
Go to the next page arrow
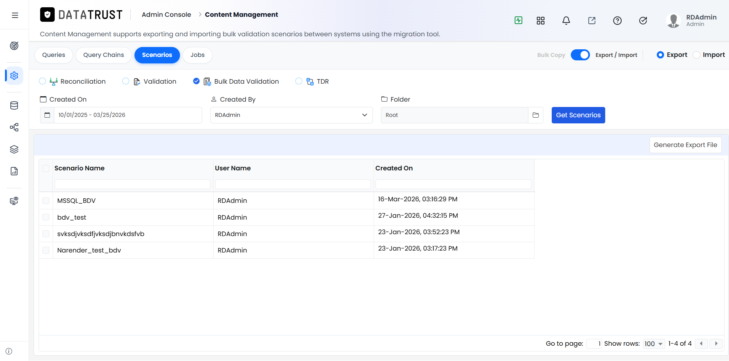tap(716, 343)
